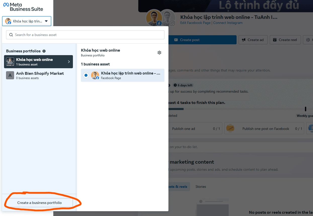
Task: Click the Facebook badge on the page avatar
Action: pos(159,23)
